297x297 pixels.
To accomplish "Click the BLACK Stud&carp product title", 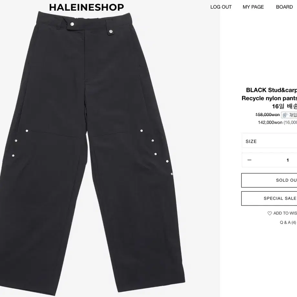I will coord(271,90).
